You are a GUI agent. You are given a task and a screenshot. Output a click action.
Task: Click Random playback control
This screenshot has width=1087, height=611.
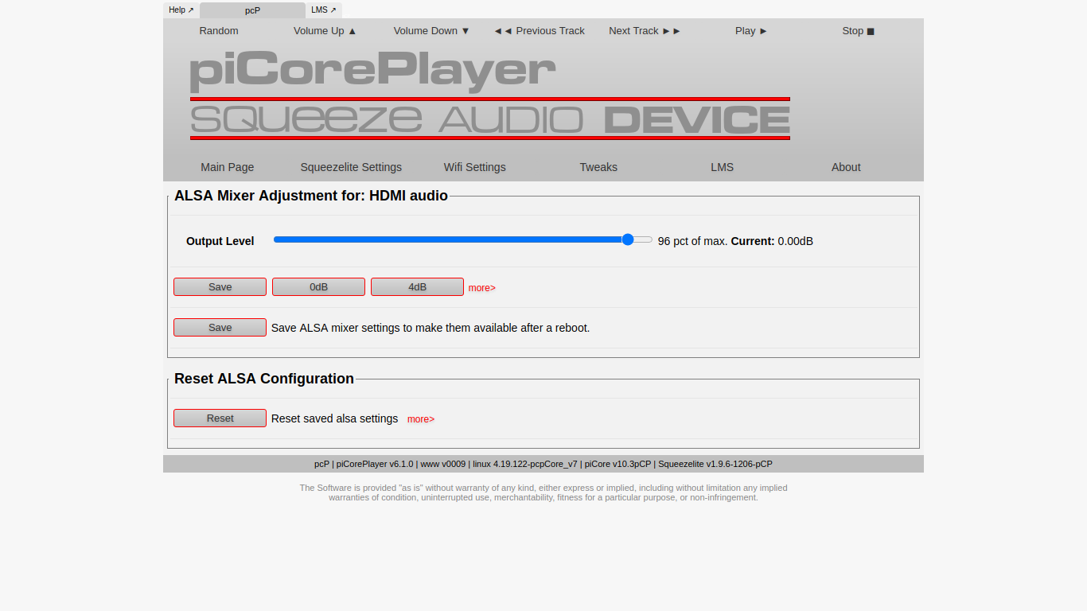point(219,31)
